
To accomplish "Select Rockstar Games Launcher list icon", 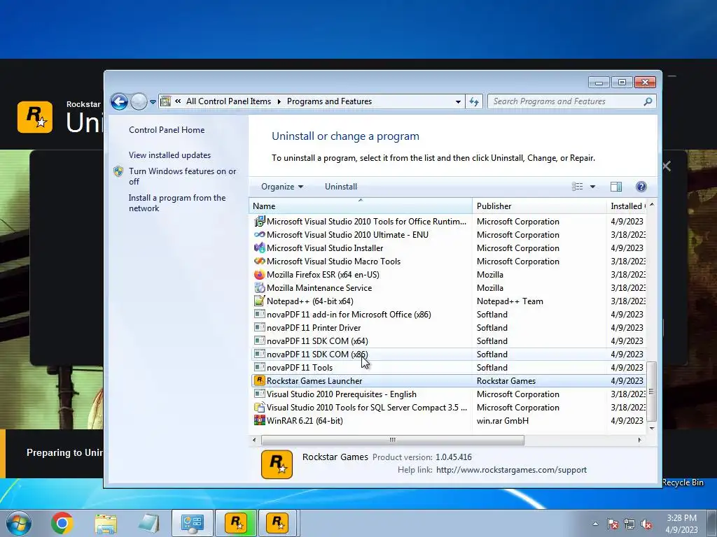I will point(259,381).
